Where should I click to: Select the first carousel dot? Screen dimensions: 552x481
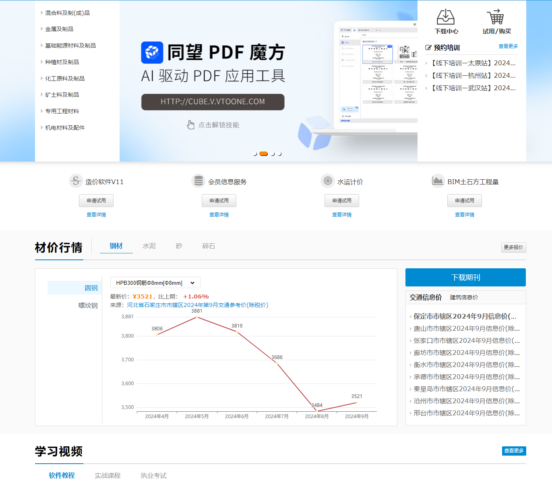[x=255, y=154]
